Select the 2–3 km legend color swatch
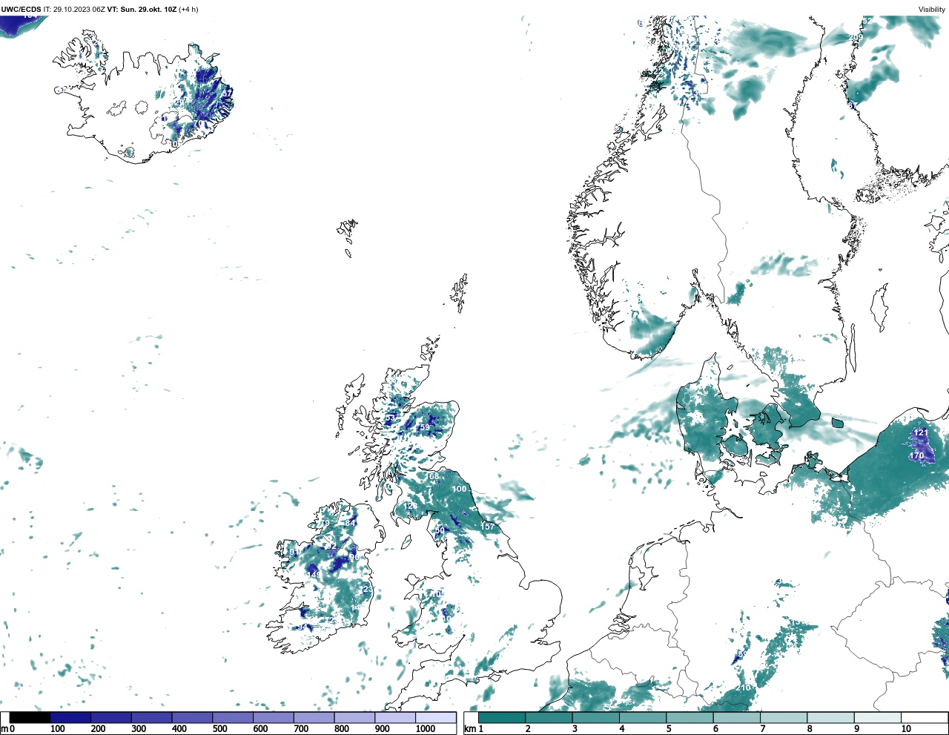949x735 pixels. [549, 717]
